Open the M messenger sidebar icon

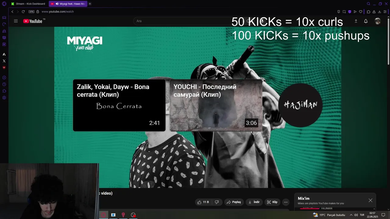click(x=4, y=44)
